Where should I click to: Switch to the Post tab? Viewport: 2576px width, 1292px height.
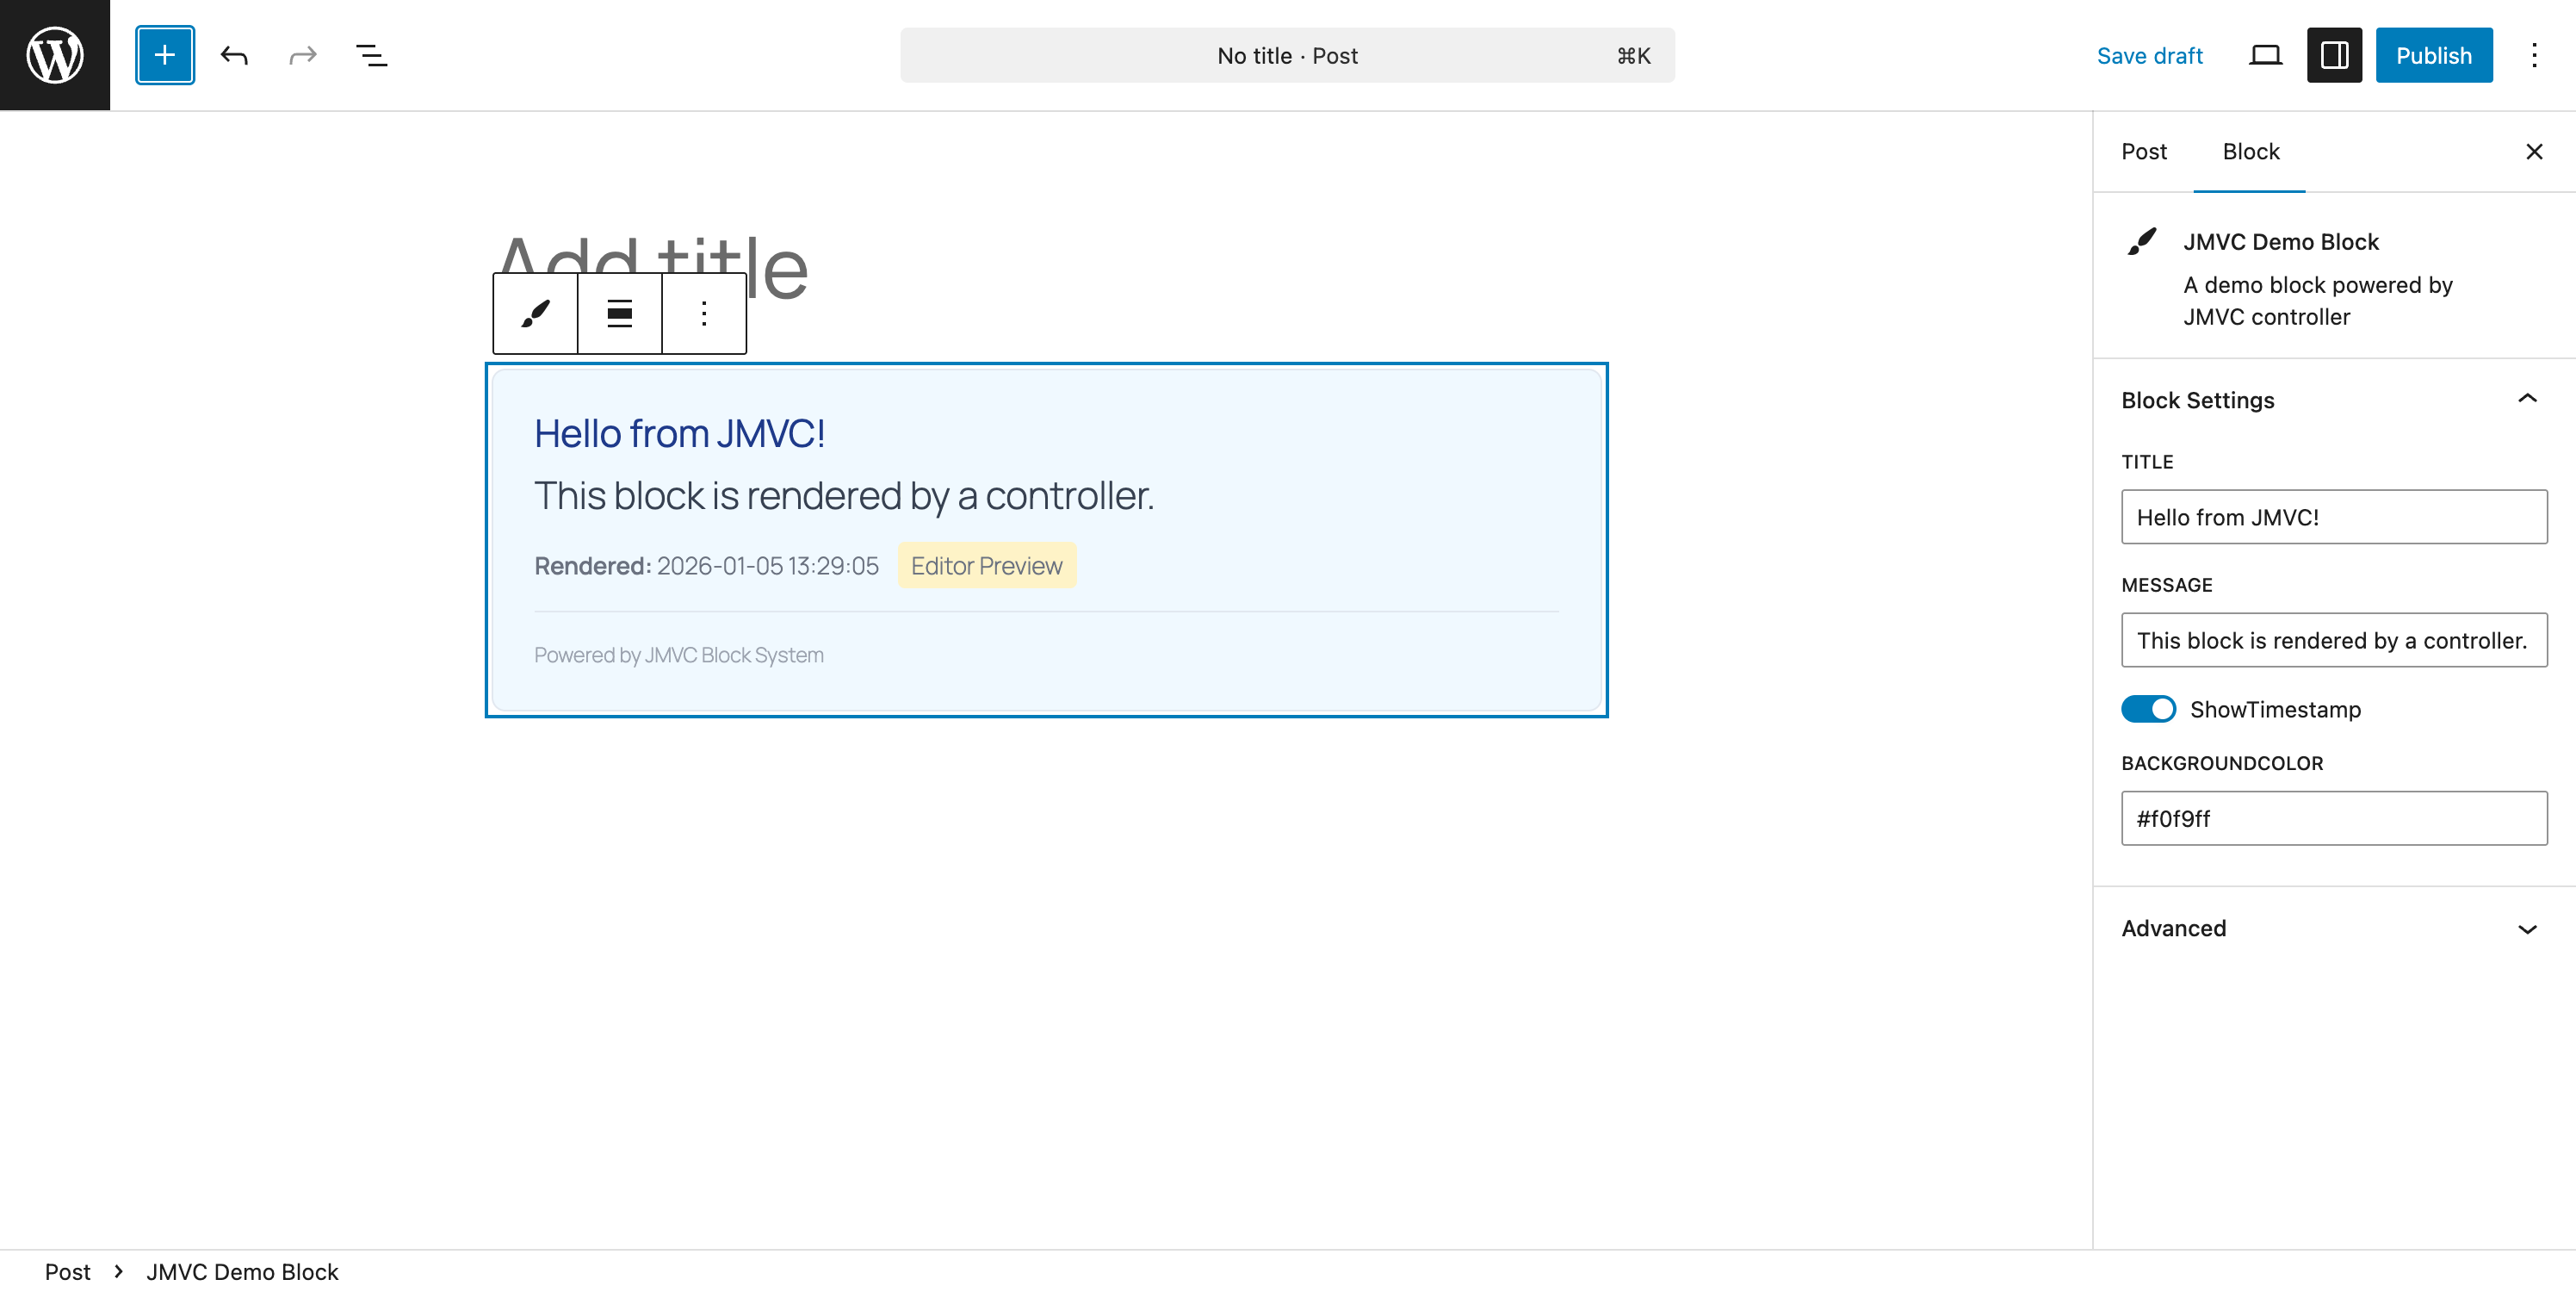[x=2143, y=151]
